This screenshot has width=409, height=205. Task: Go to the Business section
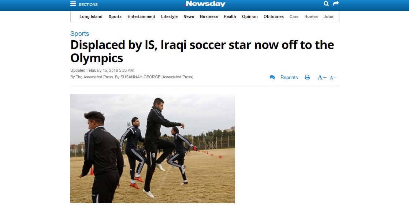209,16
